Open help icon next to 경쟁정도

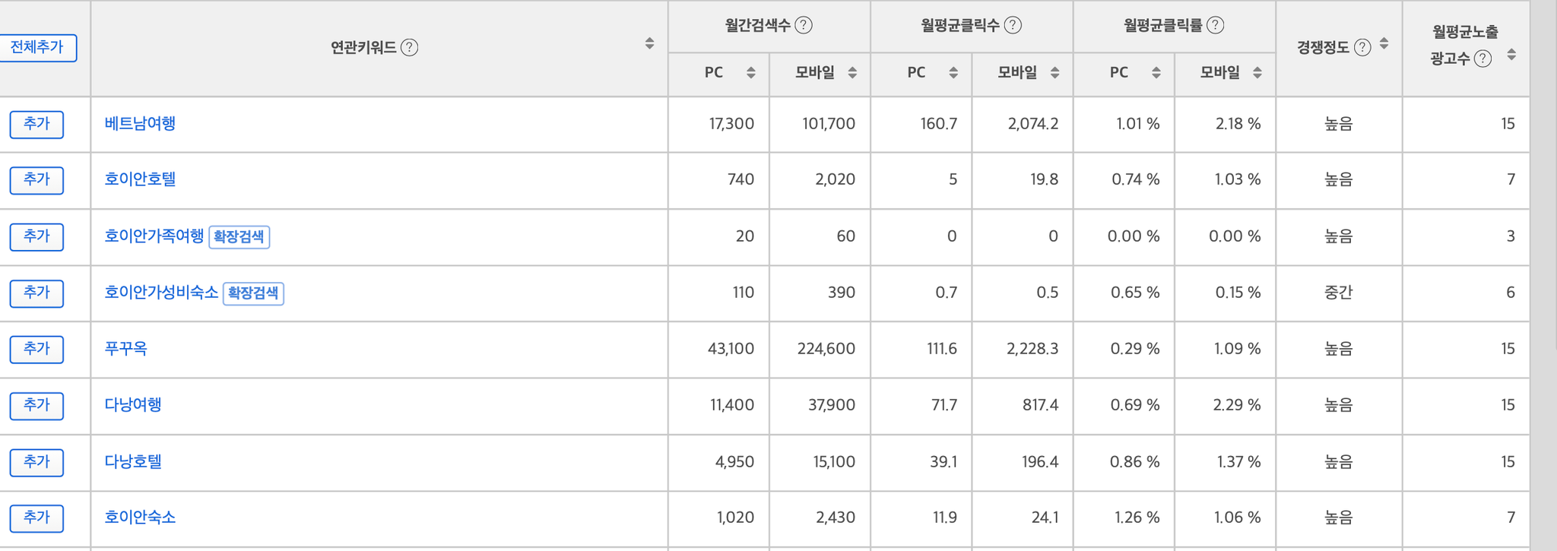[1363, 48]
